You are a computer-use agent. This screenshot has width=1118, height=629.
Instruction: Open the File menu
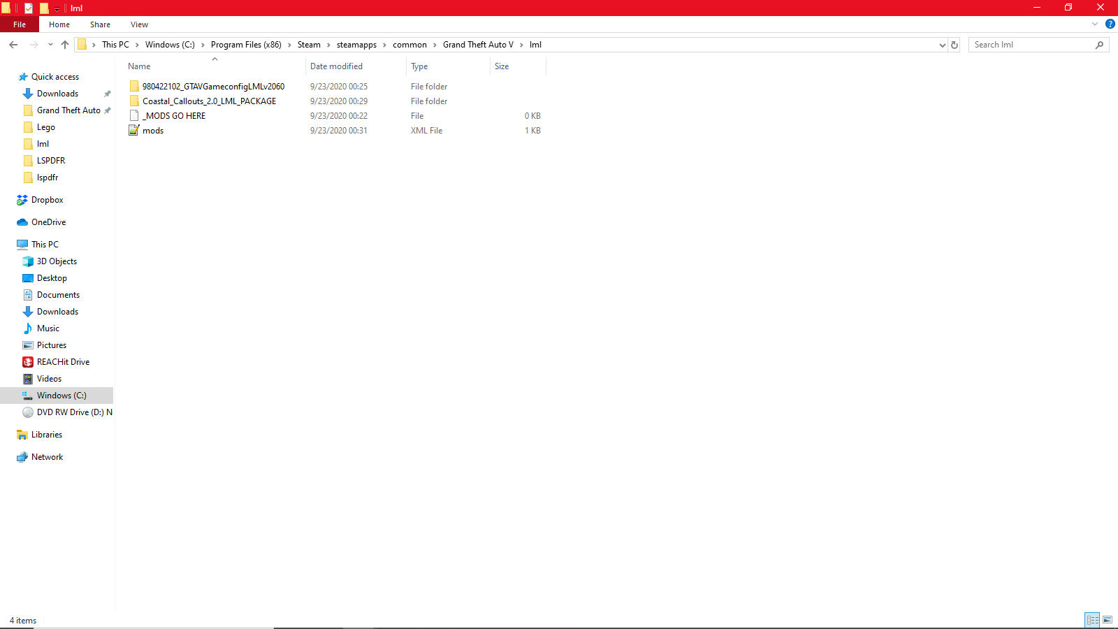(x=20, y=24)
